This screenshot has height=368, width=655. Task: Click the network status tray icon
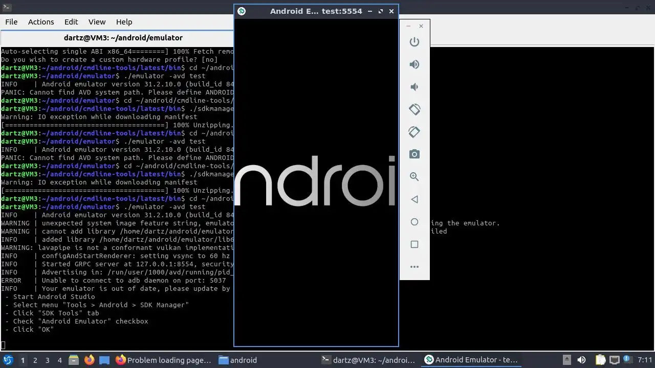point(615,360)
